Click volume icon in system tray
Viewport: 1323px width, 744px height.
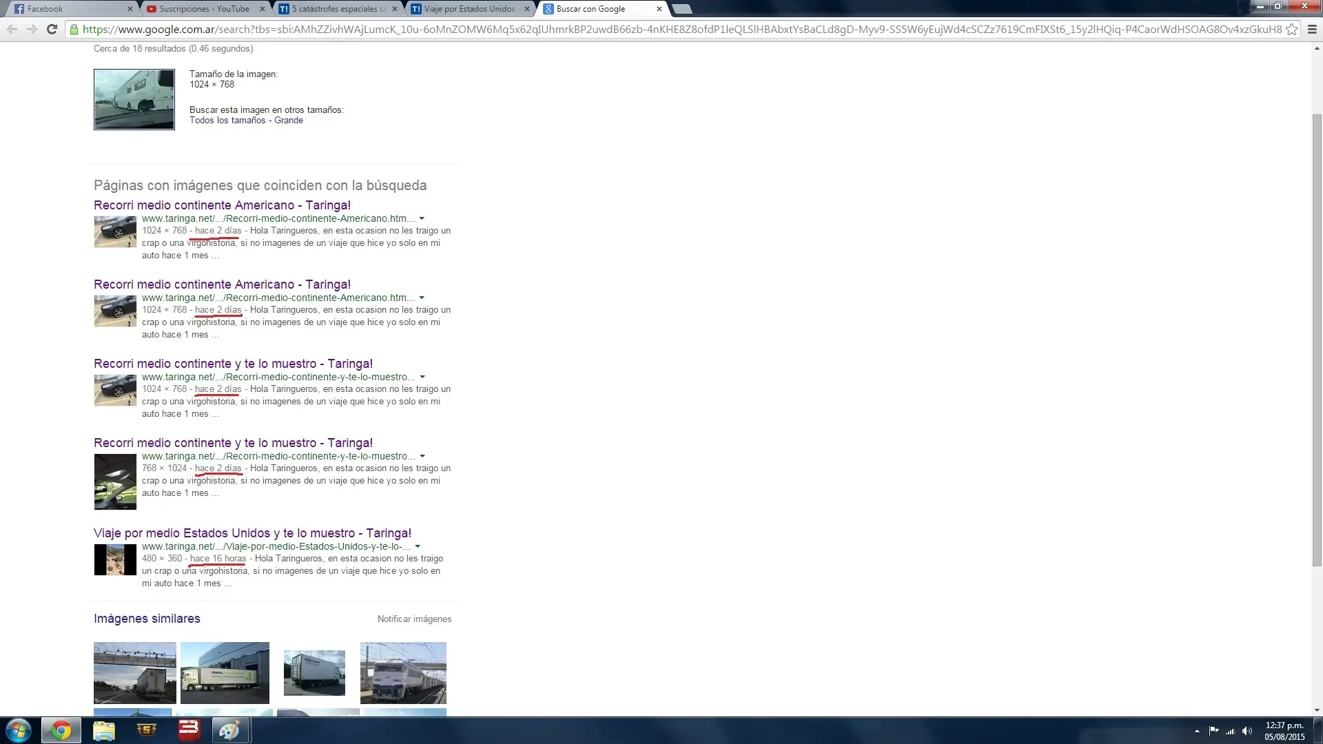[x=1247, y=731]
